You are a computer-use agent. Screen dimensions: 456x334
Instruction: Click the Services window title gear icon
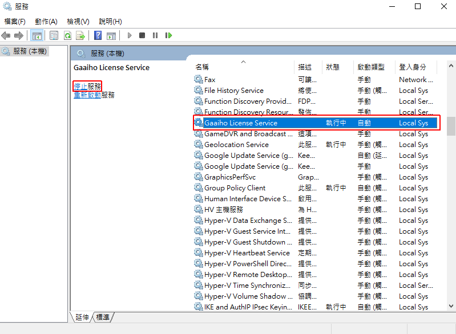pyautogui.click(x=7, y=6)
